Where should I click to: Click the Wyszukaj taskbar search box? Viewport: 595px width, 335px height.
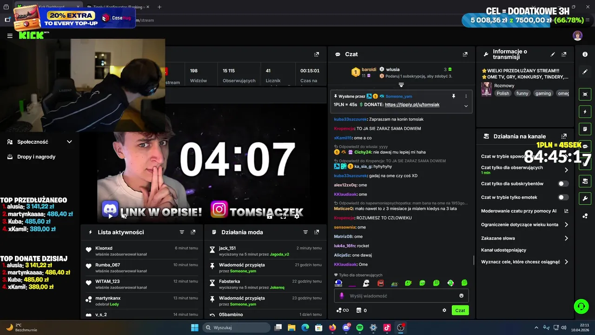click(x=235, y=328)
